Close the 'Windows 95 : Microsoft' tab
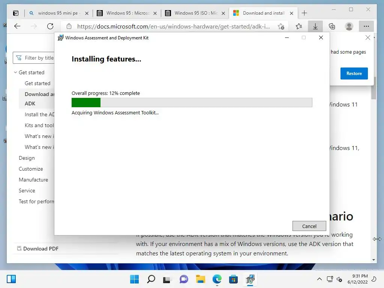This screenshot has height=288, width=384. tap(155, 13)
